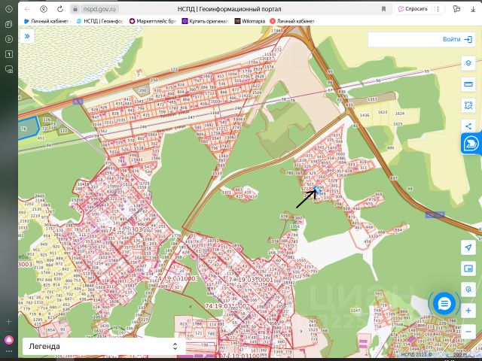Open three-dots menu next to Спросить
482x361 pixels.
(438, 9)
